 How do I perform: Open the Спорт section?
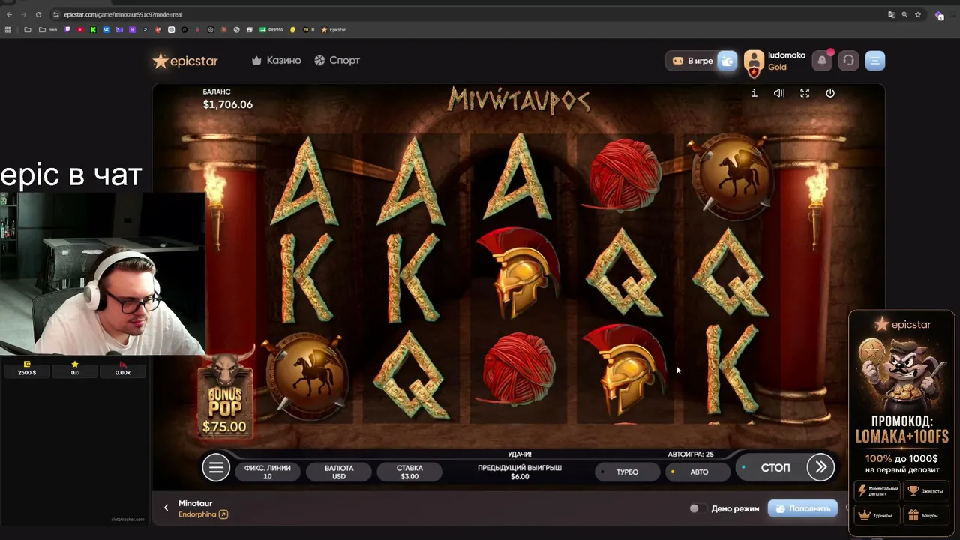[x=337, y=61]
